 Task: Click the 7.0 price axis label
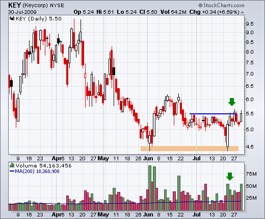250,74
